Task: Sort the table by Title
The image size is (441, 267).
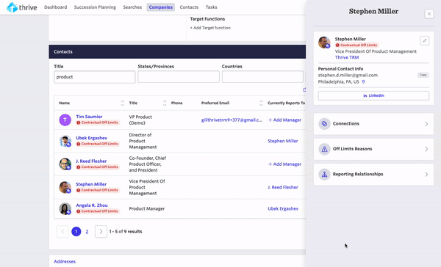Action: 165,103
